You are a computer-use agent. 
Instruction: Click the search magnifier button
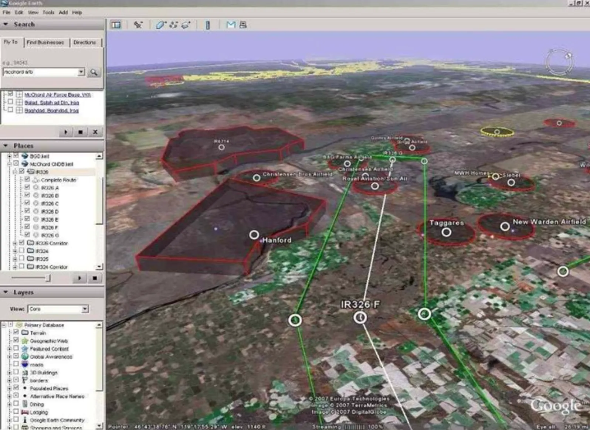pos(94,72)
